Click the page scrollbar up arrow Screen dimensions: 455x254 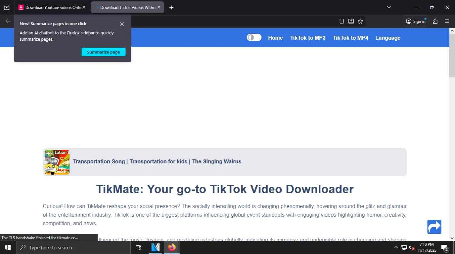pos(452,31)
